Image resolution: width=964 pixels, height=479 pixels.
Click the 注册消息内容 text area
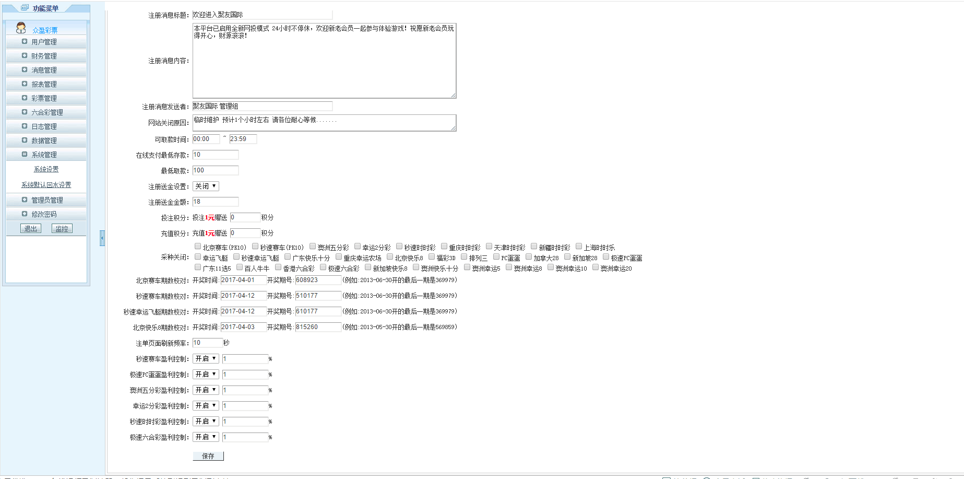325,61
